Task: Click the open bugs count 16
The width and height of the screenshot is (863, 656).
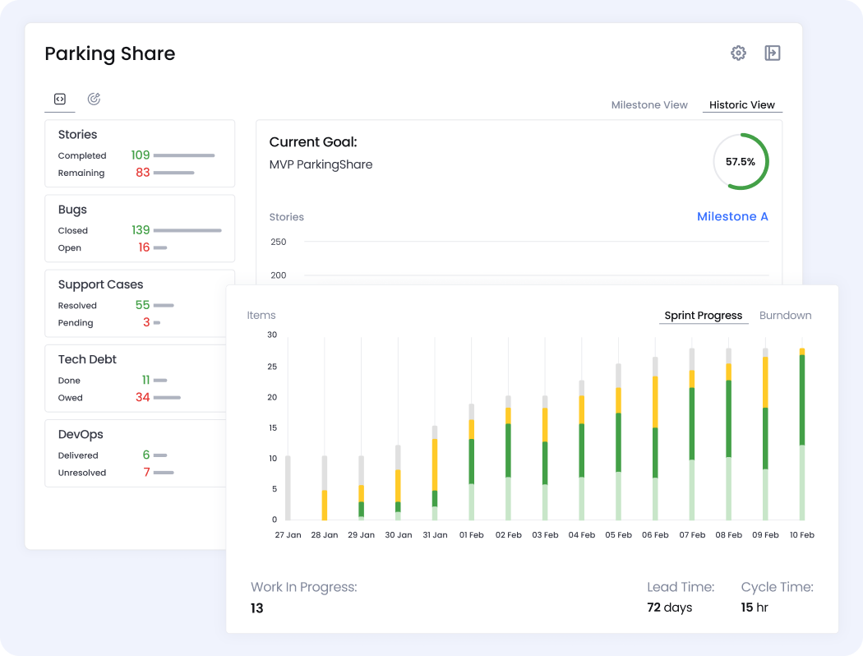Action: [x=144, y=247]
